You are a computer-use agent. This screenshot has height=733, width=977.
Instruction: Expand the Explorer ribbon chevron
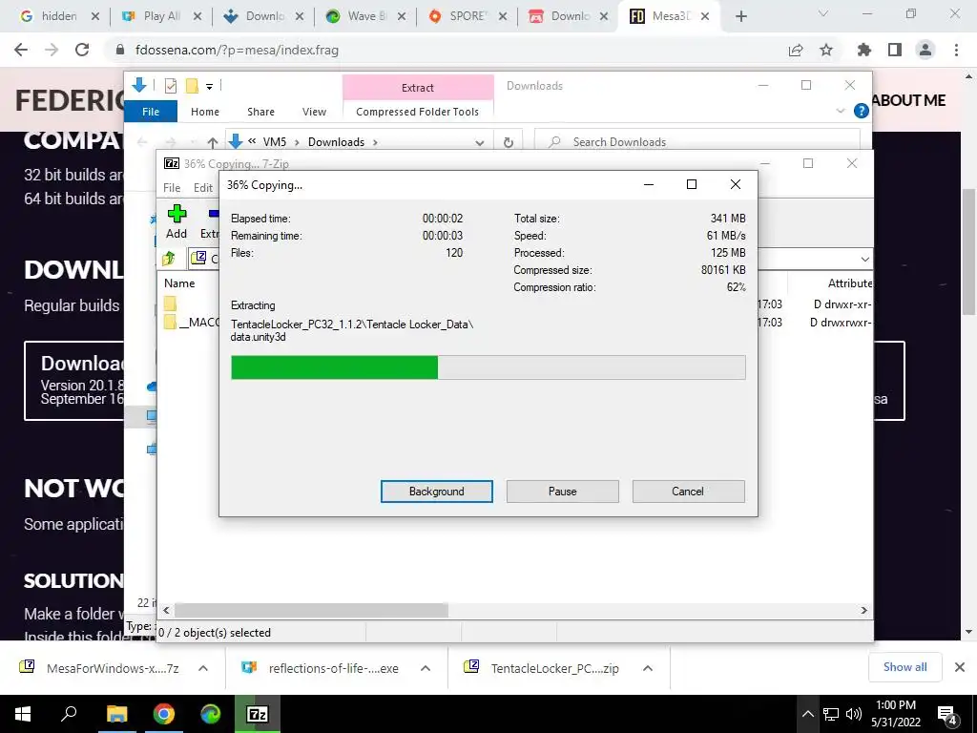840,111
